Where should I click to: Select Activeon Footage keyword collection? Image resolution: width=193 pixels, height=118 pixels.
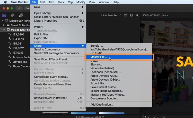[21, 57]
